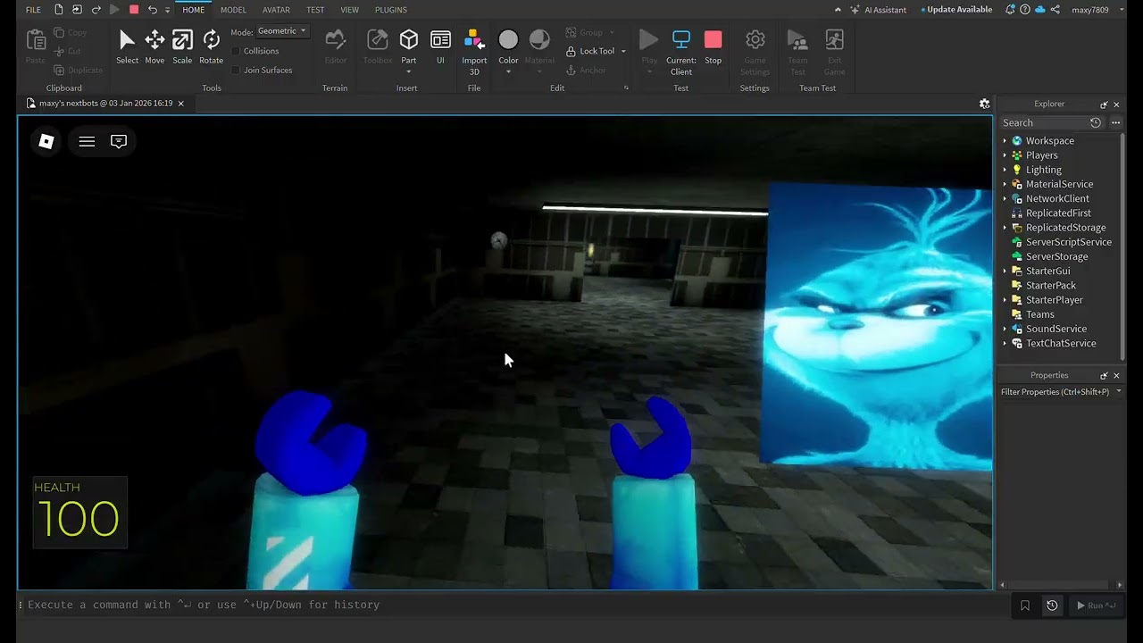Switch to the AVATAR ribbon tab

[x=276, y=10]
